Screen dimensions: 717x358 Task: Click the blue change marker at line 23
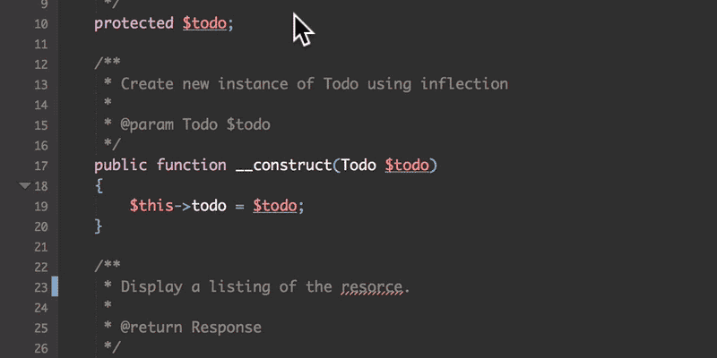(55, 286)
